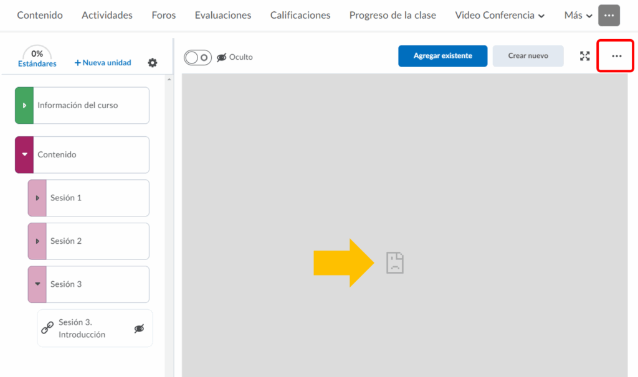Click the fullscreen expand icon
Image resolution: width=638 pixels, height=377 pixels.
pyautogui.click(x=584, y=56)
